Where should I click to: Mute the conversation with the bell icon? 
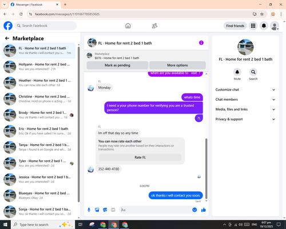[237, 72]
